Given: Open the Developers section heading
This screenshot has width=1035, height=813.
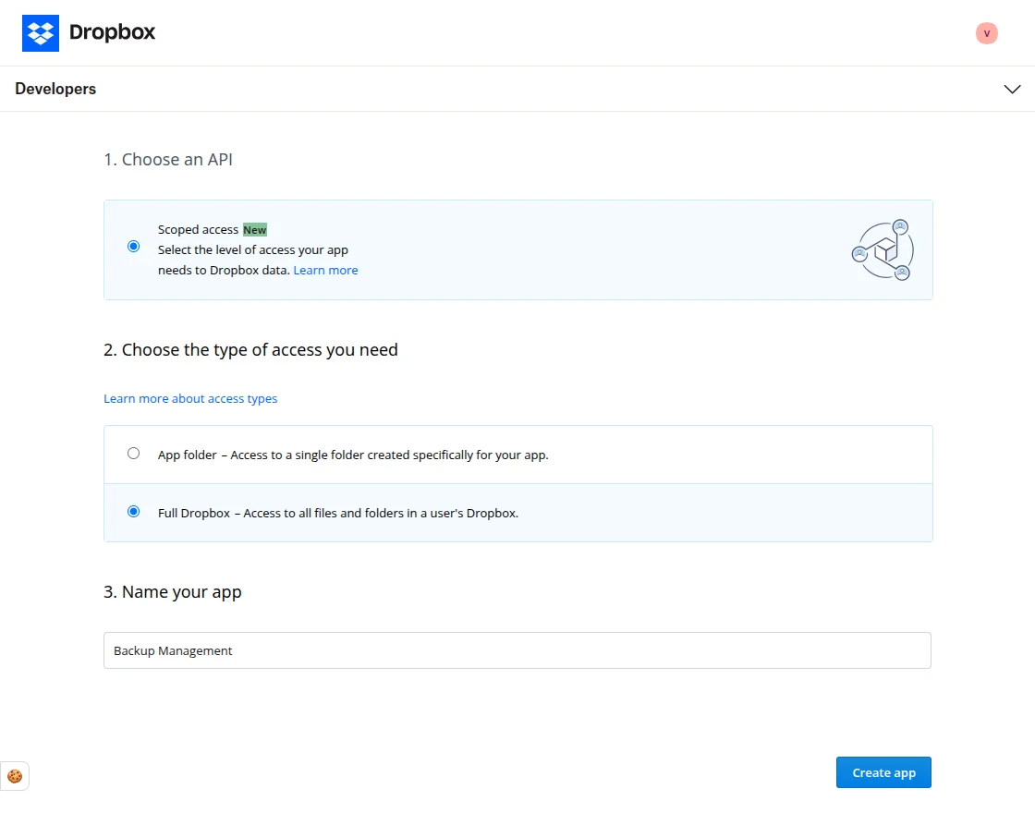Looking at the screenshot, I should (55, 89).
